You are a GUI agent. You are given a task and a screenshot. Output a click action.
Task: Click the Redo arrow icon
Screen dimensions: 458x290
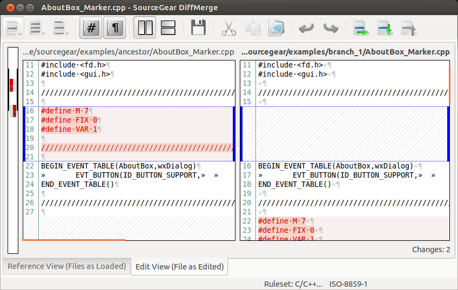pyautogui.click(x=331, y=28)
